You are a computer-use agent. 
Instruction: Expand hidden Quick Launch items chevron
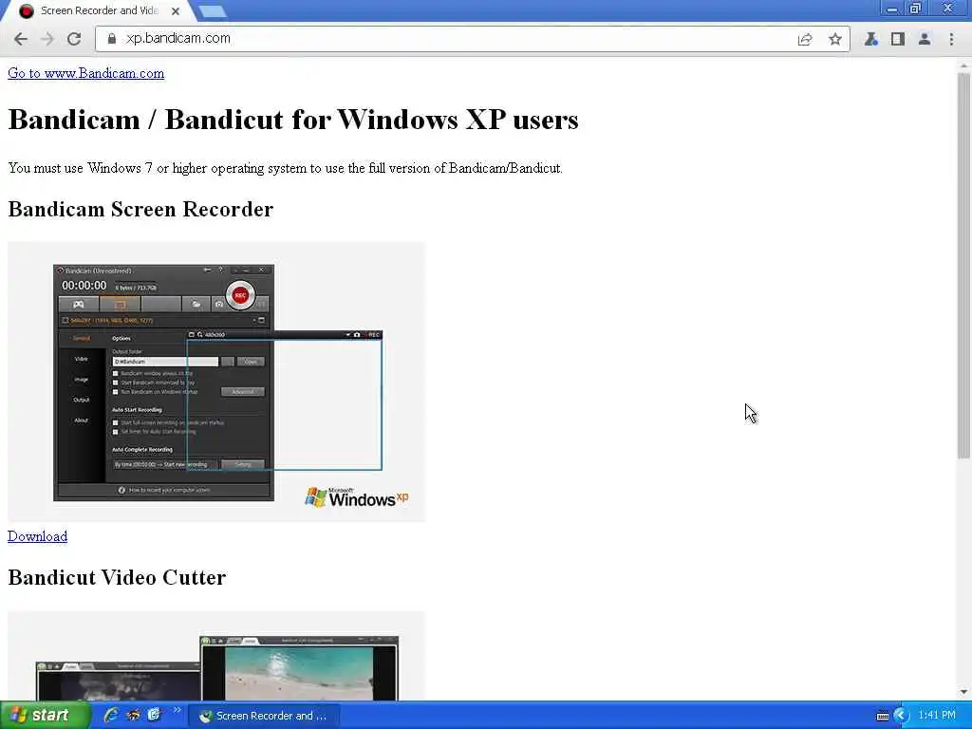coord(178,710)
